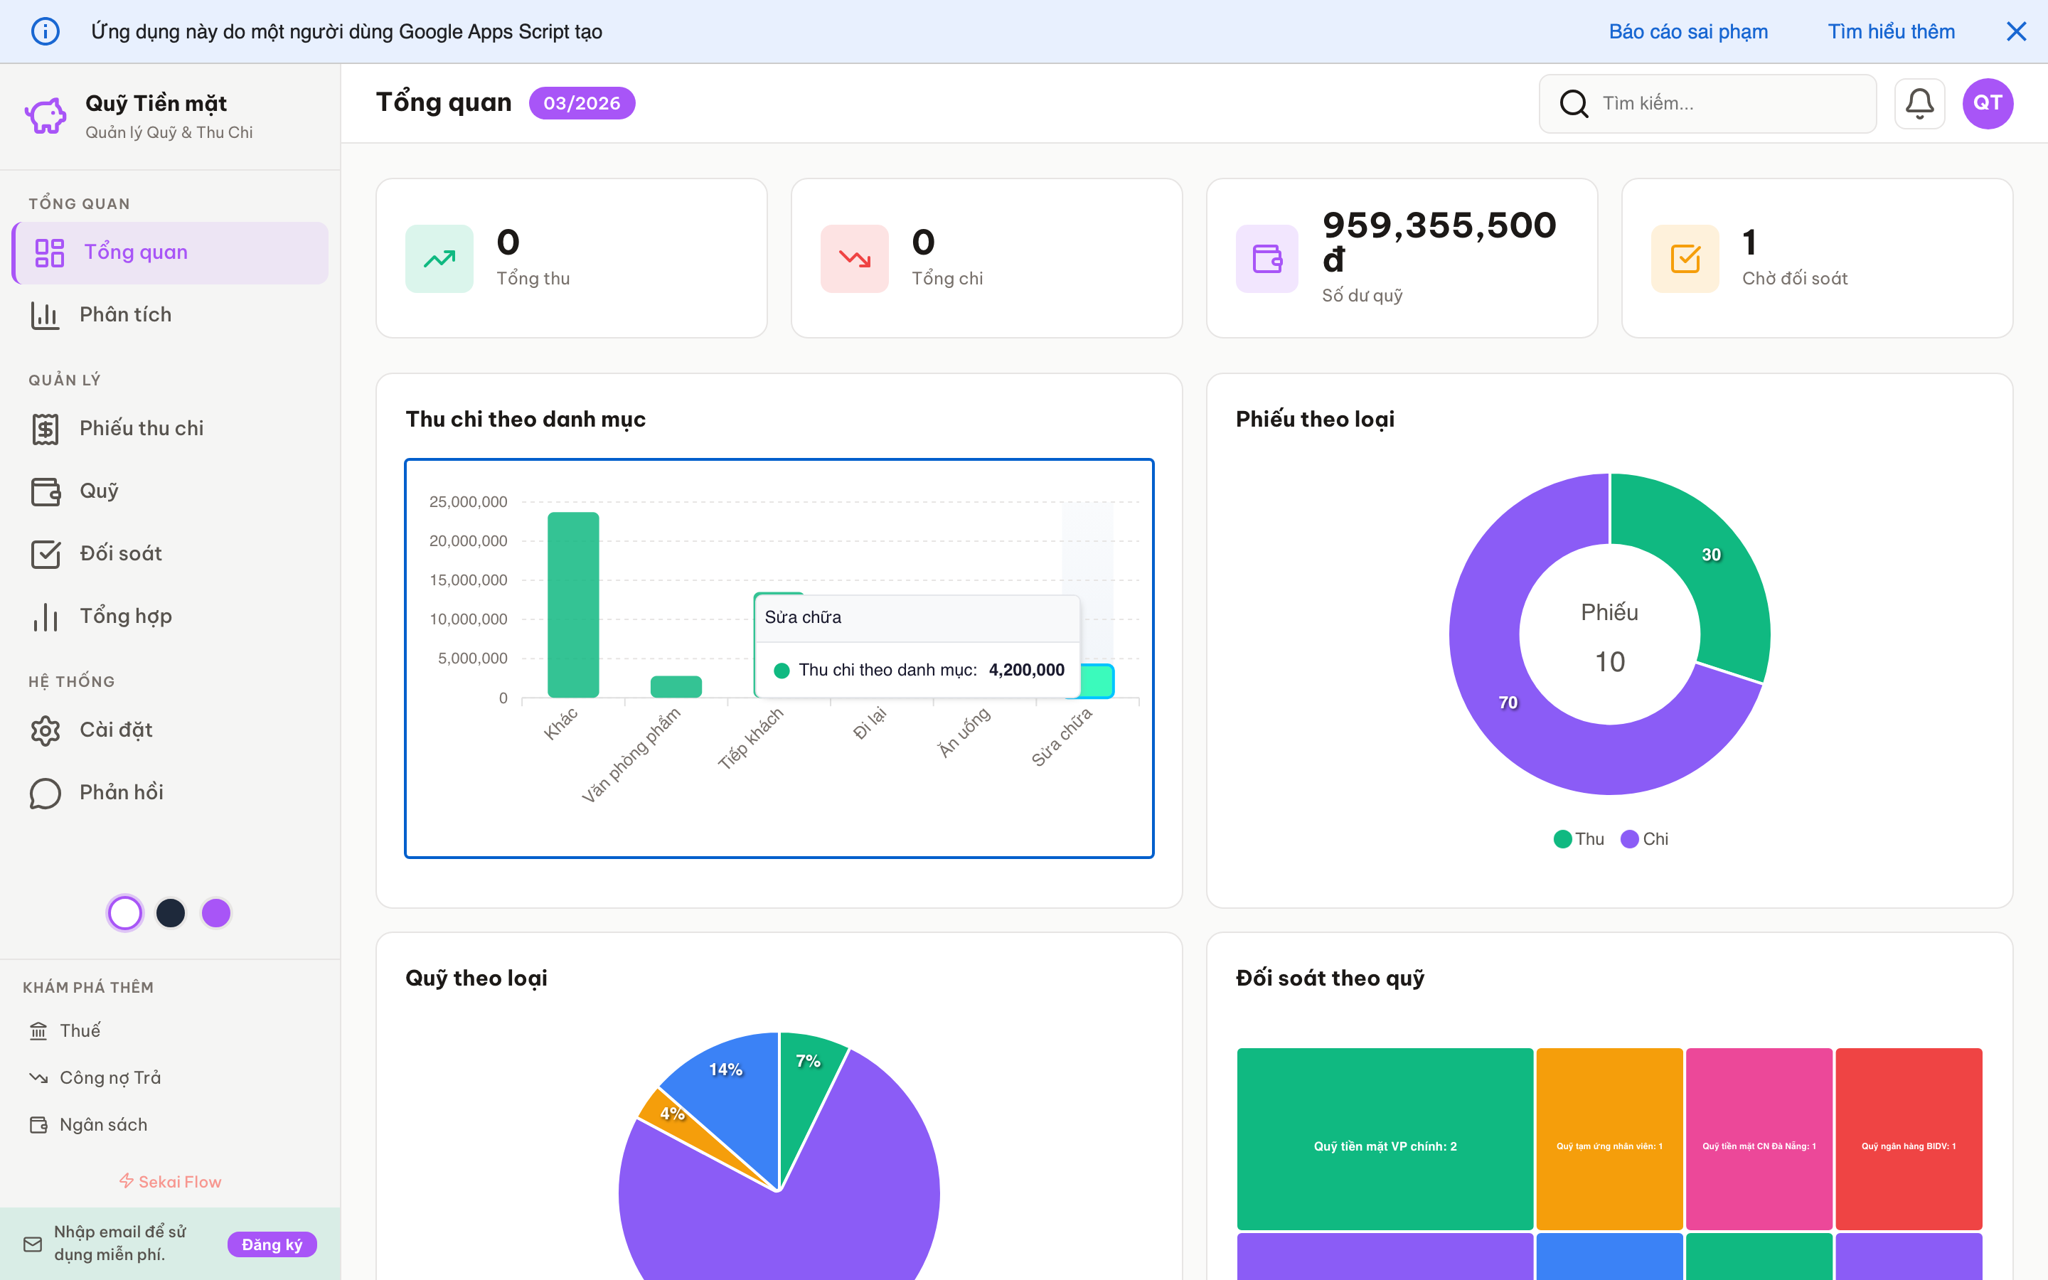Click the piggy bank logo icon
This screenshot has height=1280, width=2048.
coord(45,115)
